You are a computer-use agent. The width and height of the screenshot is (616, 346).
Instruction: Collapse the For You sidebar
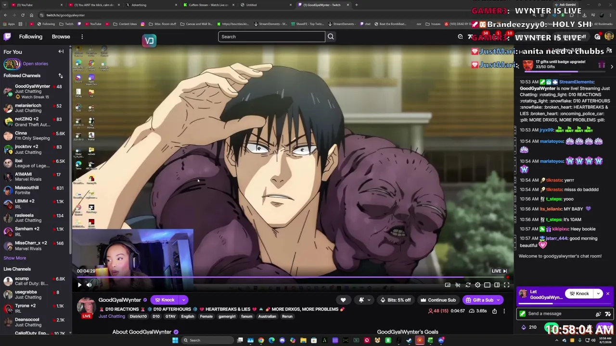61,51
